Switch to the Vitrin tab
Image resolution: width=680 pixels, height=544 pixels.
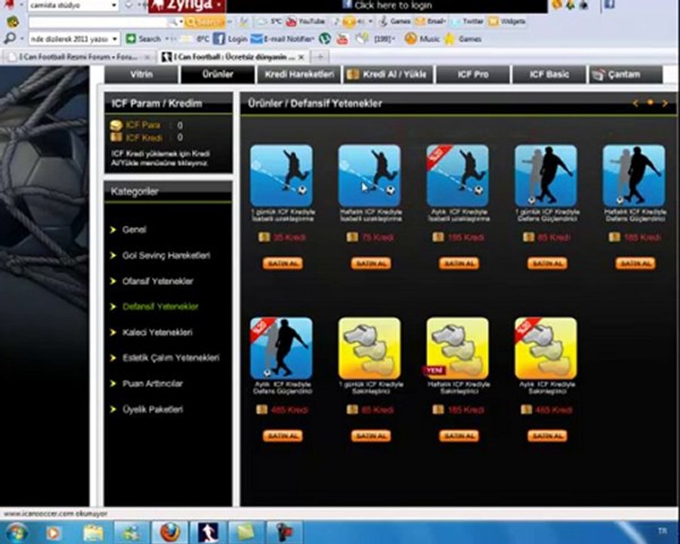click(141, 74)
